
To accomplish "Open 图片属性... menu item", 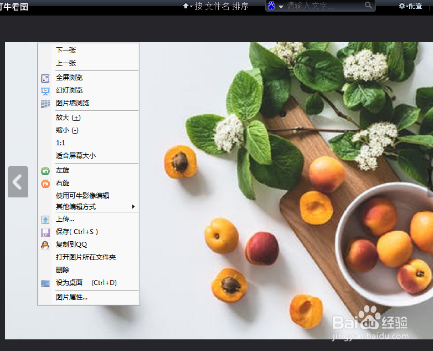I will pos(89,297).
